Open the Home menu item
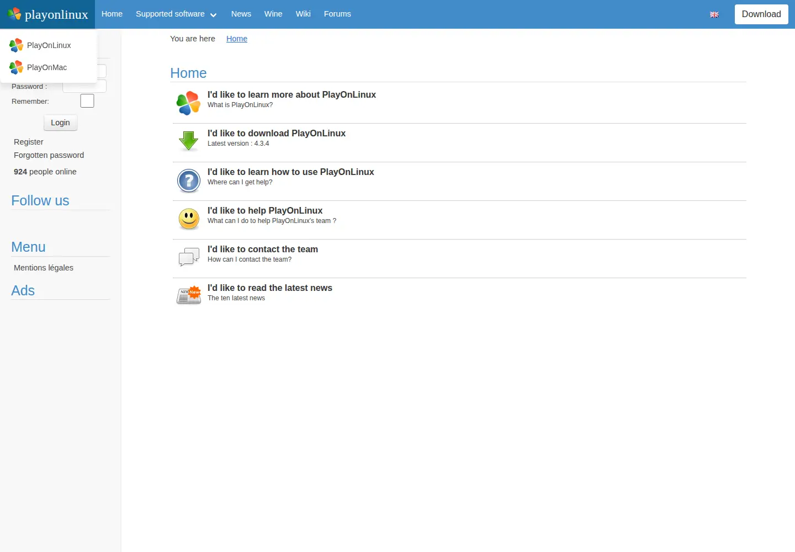 (112, 14)
